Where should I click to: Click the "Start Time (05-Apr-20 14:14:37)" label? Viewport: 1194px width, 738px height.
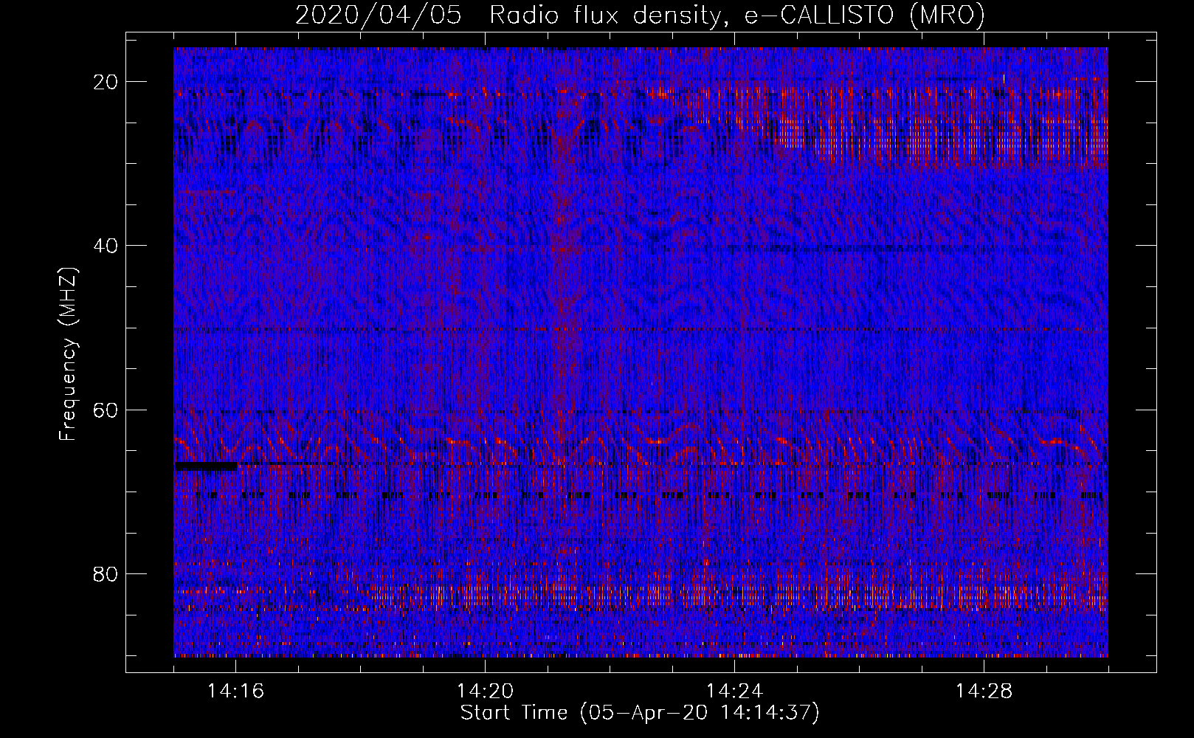click(x=640, y=713)
